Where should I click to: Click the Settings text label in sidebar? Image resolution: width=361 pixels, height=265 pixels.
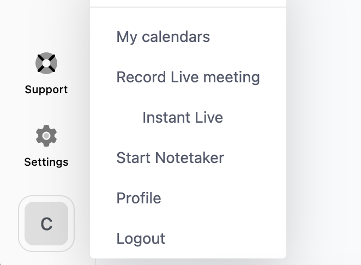[46, 162]
